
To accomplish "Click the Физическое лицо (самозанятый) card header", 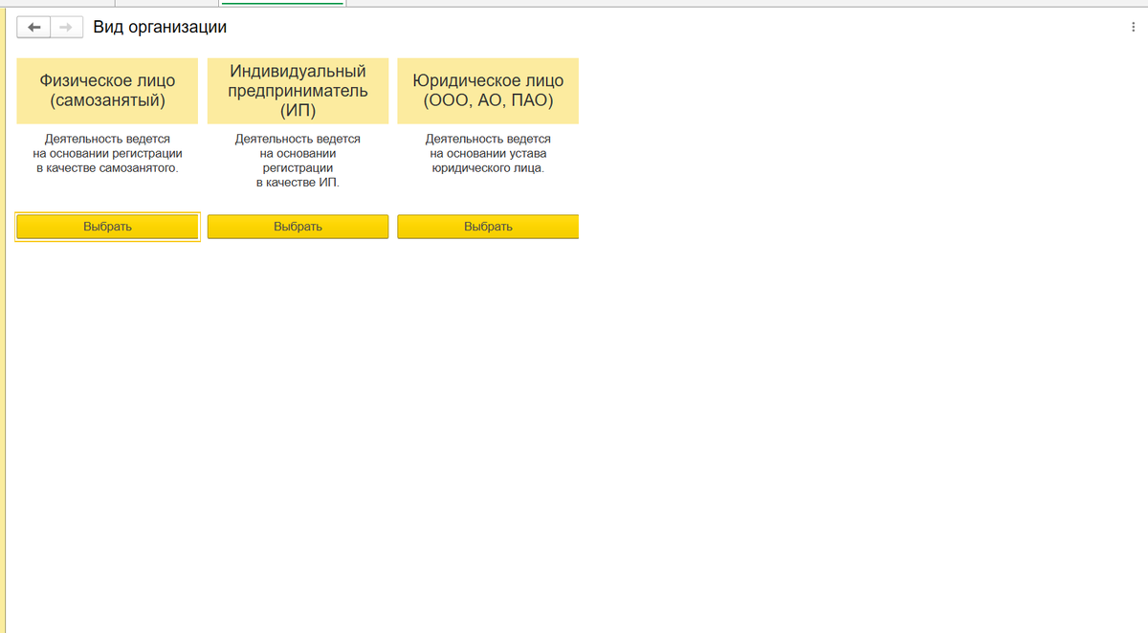I will 107,91.
